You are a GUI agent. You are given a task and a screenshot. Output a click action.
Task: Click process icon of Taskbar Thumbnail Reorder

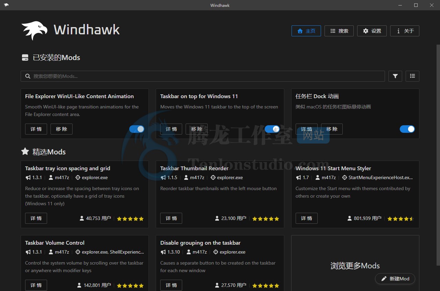213,177
